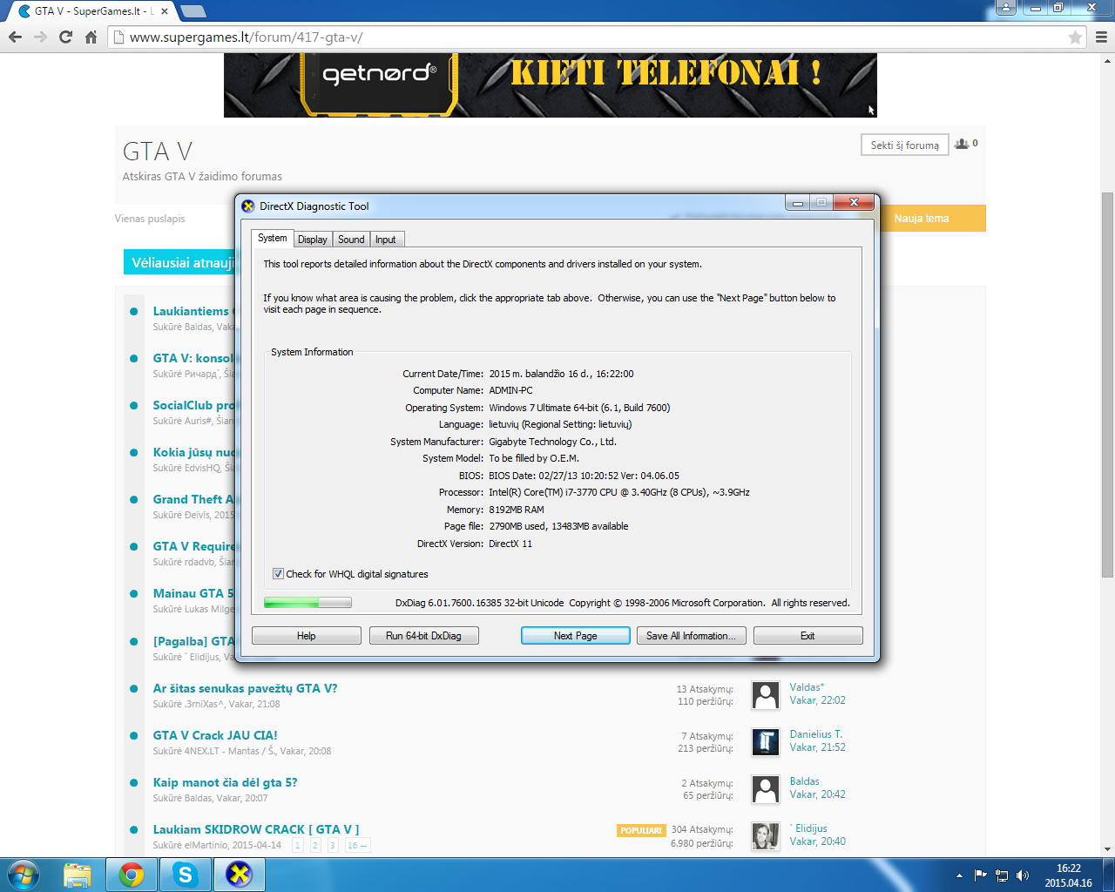
Task: Open topic Kaip manot čia dėl gta 5?
Action: (x=225, y=782)
